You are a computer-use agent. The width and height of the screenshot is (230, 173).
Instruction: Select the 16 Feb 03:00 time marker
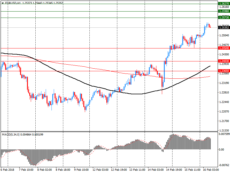pos(210,170)
